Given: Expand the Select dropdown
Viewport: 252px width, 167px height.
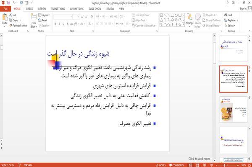Looking at the screenshot, I should coord(230,26).
